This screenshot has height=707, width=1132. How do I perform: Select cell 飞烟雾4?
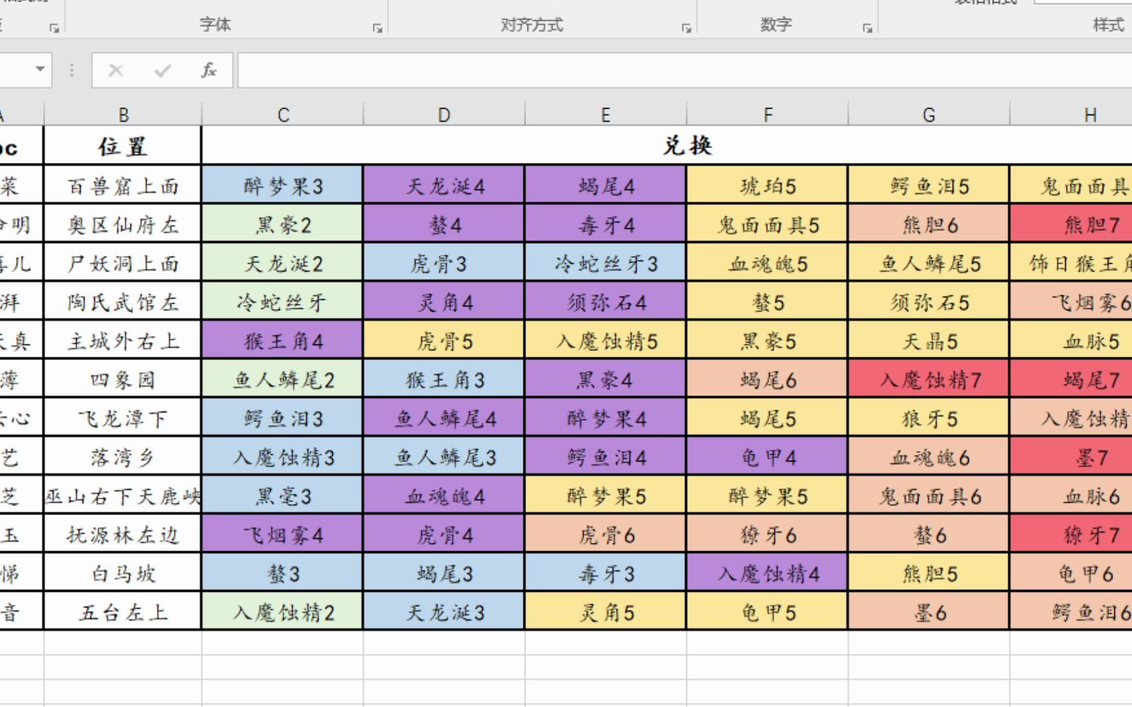pyautogui.click(x=282, y=534)
